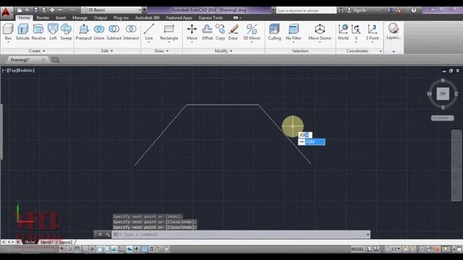Image resolution: width=463 pixels, height=260 pixels.
Task: Expand the Coordinates panel launcher arrow
Action: tap(381, 51)
